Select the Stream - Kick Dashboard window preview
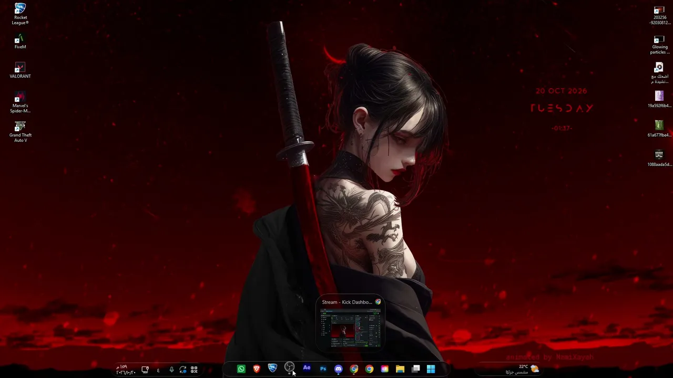Screen dimensions: 673x378 [351, 323]
